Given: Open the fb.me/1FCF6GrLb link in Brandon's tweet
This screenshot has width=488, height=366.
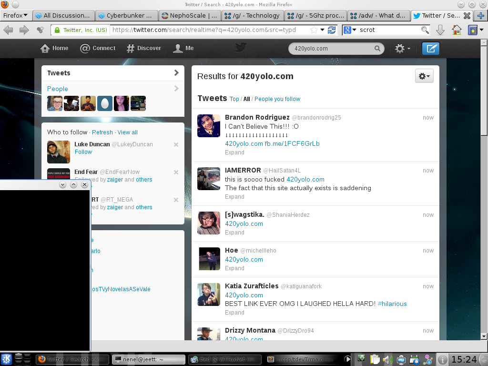Looking at the screenshot, I should [292, 143].
